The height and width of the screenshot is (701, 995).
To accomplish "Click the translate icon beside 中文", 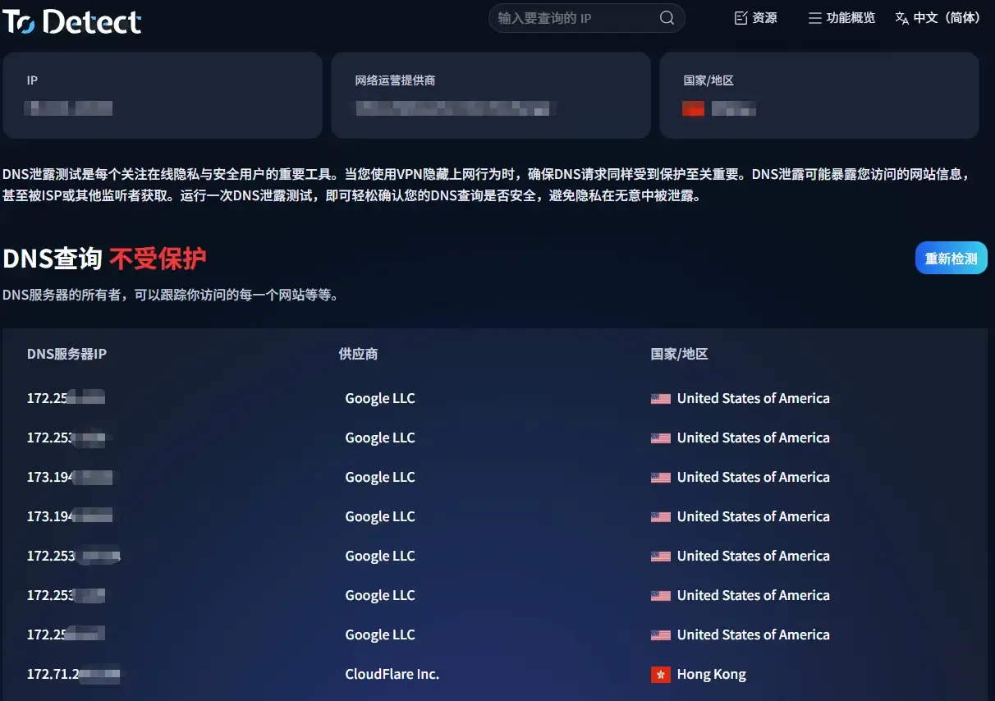I will coord(901,18).
